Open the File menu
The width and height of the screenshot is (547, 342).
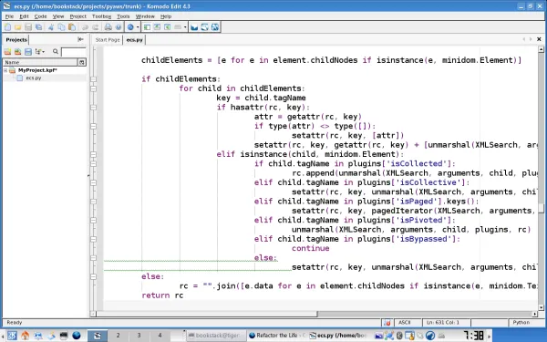9,16
